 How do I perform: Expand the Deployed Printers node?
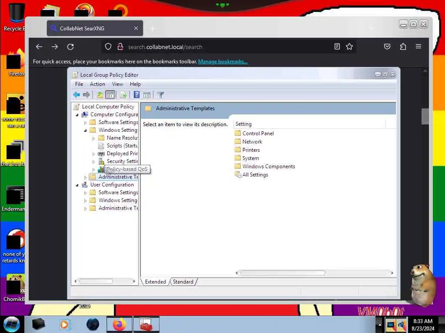(x=94, y=154)
